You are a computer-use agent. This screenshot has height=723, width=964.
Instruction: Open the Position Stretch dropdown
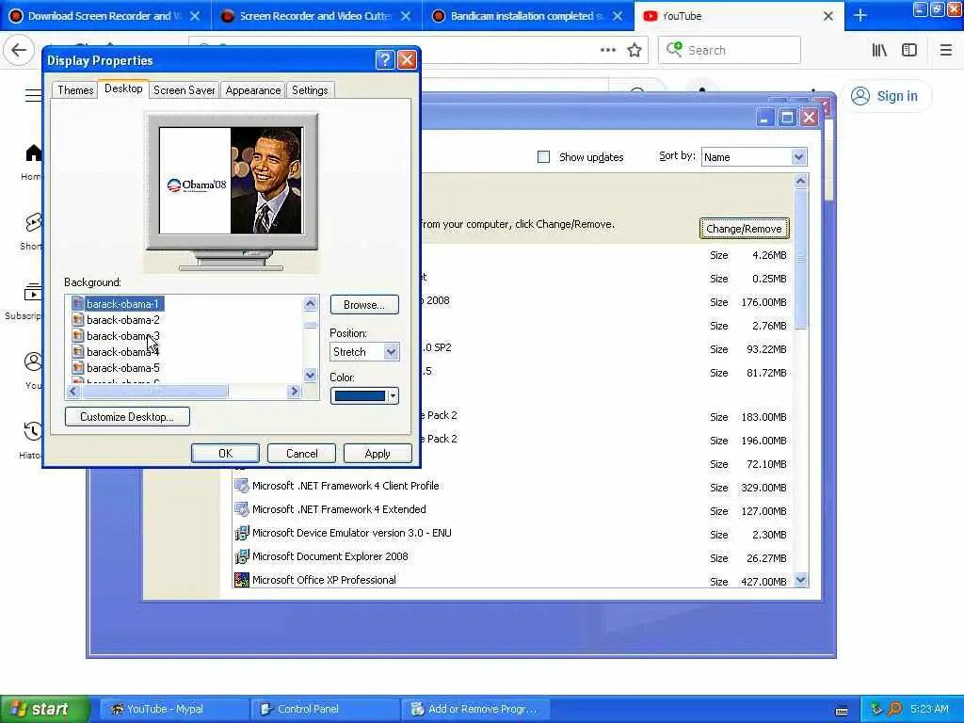(391, 352)
